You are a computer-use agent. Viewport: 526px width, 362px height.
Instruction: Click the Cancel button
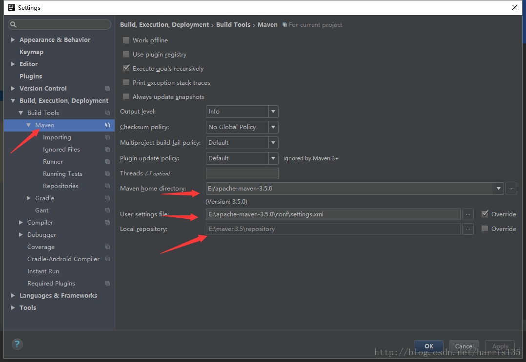click(465, 346)
